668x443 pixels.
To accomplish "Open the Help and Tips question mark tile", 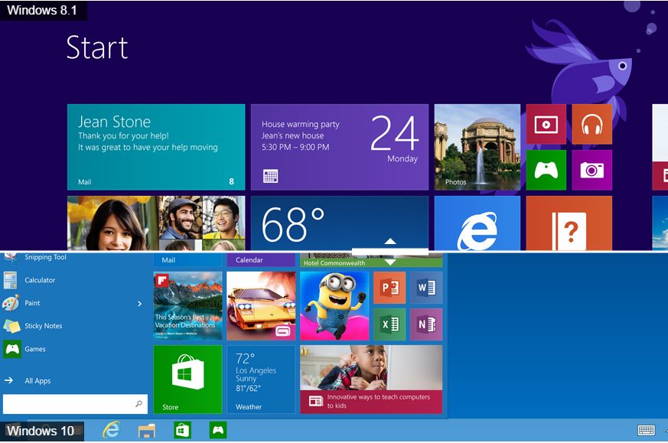I will click(569, 223).
